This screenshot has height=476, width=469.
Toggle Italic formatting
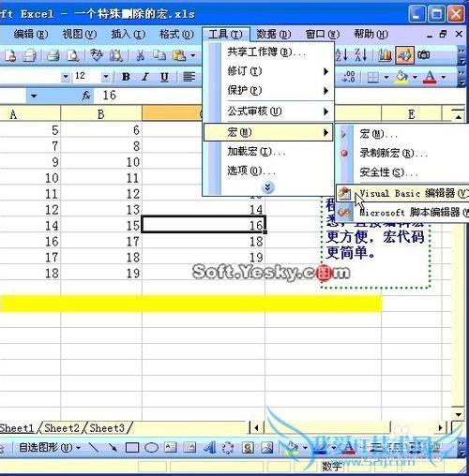145,77
